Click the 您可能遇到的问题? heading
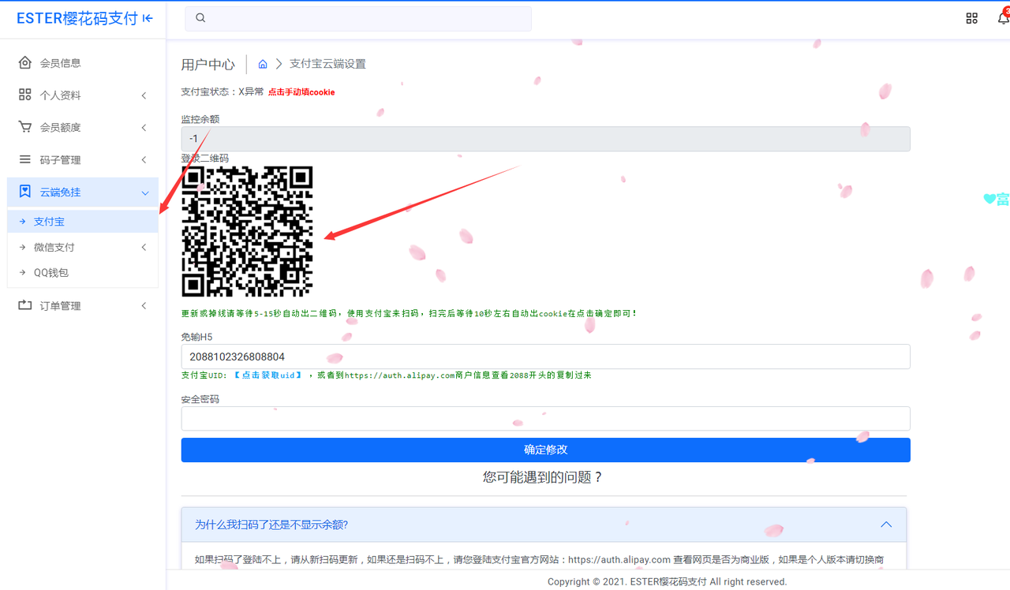Screen dimensions: 1010x590 tap(543, 477)
